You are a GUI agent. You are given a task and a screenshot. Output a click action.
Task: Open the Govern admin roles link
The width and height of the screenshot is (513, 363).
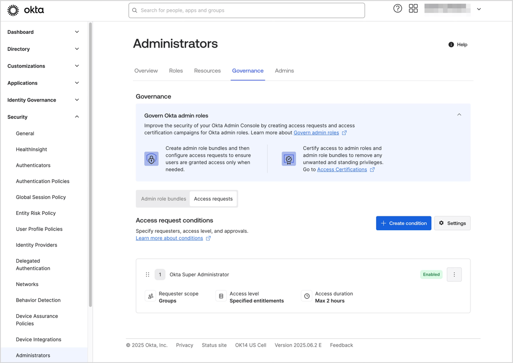pos(317,133)
